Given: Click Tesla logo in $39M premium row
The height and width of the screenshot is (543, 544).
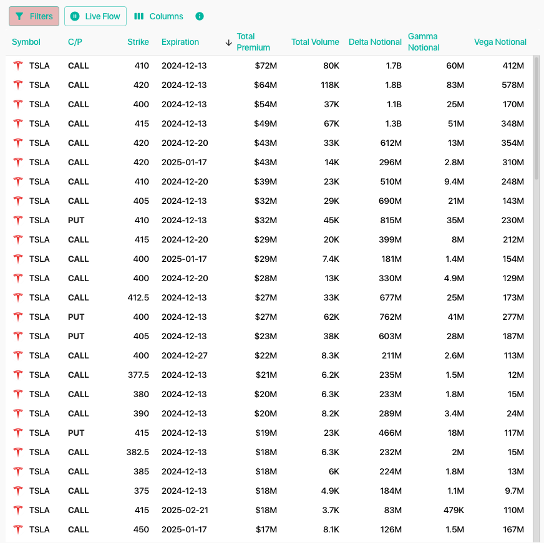Looking at the screenshot, I should [x=18, y=181].
